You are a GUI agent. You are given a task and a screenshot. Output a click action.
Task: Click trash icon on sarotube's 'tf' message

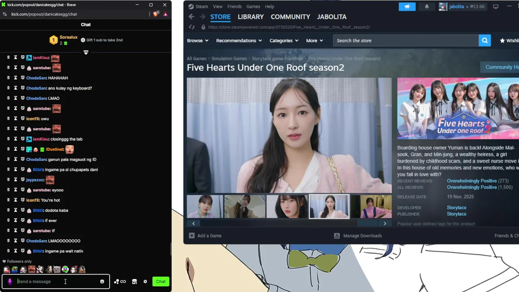pyautogui.click(x=8, y=230)
